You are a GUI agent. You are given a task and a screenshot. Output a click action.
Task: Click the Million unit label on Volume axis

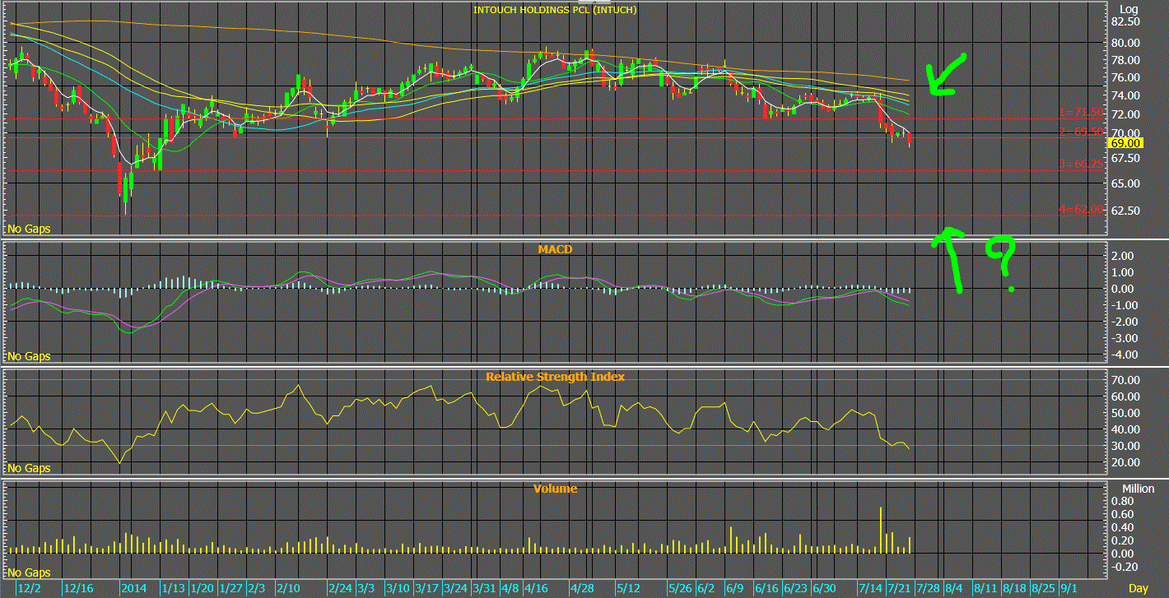click(x=1137, y=489)
